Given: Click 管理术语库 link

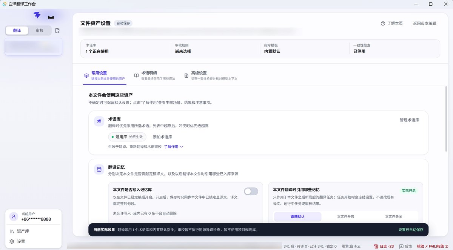Looking at the screenshot, I should [x=409, y=120].
